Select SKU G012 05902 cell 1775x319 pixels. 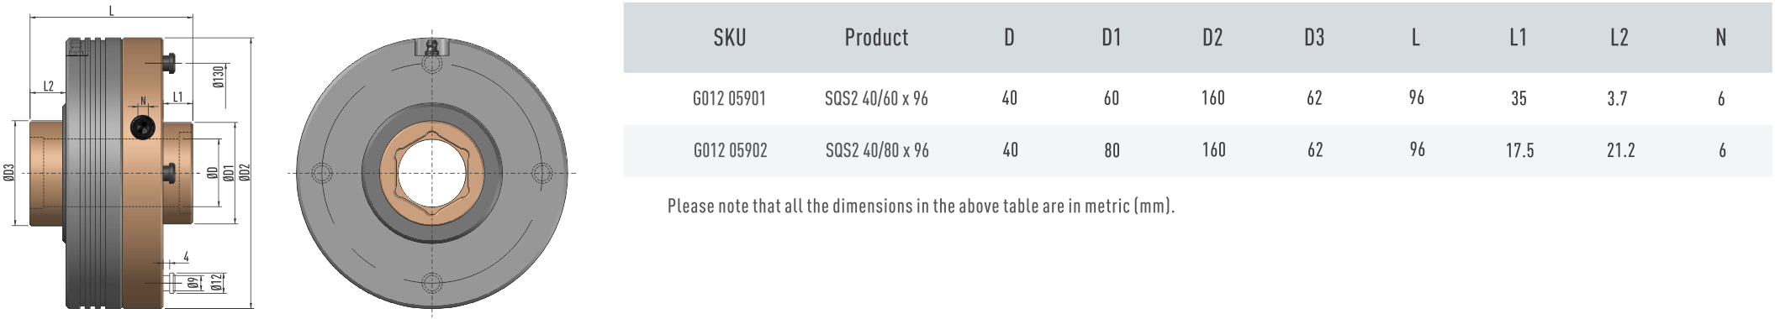730,151
